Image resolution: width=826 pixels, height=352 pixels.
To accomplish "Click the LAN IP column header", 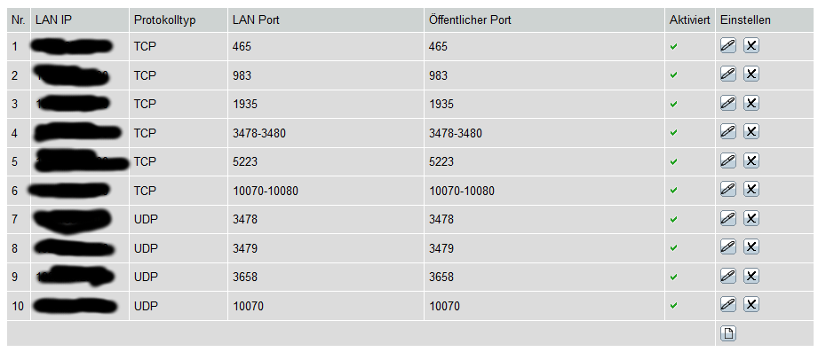I will 53,20.
